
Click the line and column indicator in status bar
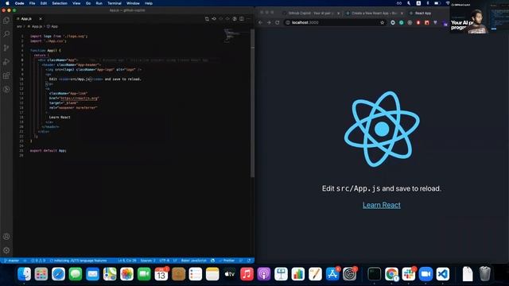(127, 261)
